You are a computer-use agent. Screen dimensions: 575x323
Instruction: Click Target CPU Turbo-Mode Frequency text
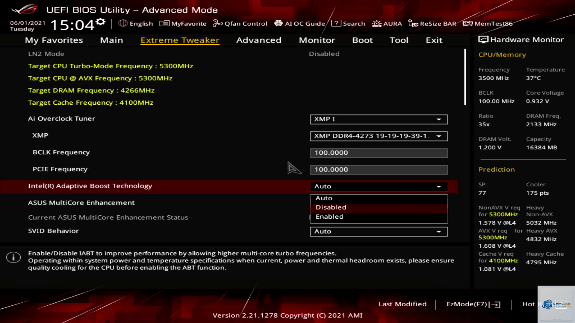pyautogui.click(x=111, y=66)
